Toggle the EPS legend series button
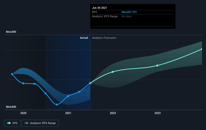Screen dimensions: 206x130 coord(12,123)
